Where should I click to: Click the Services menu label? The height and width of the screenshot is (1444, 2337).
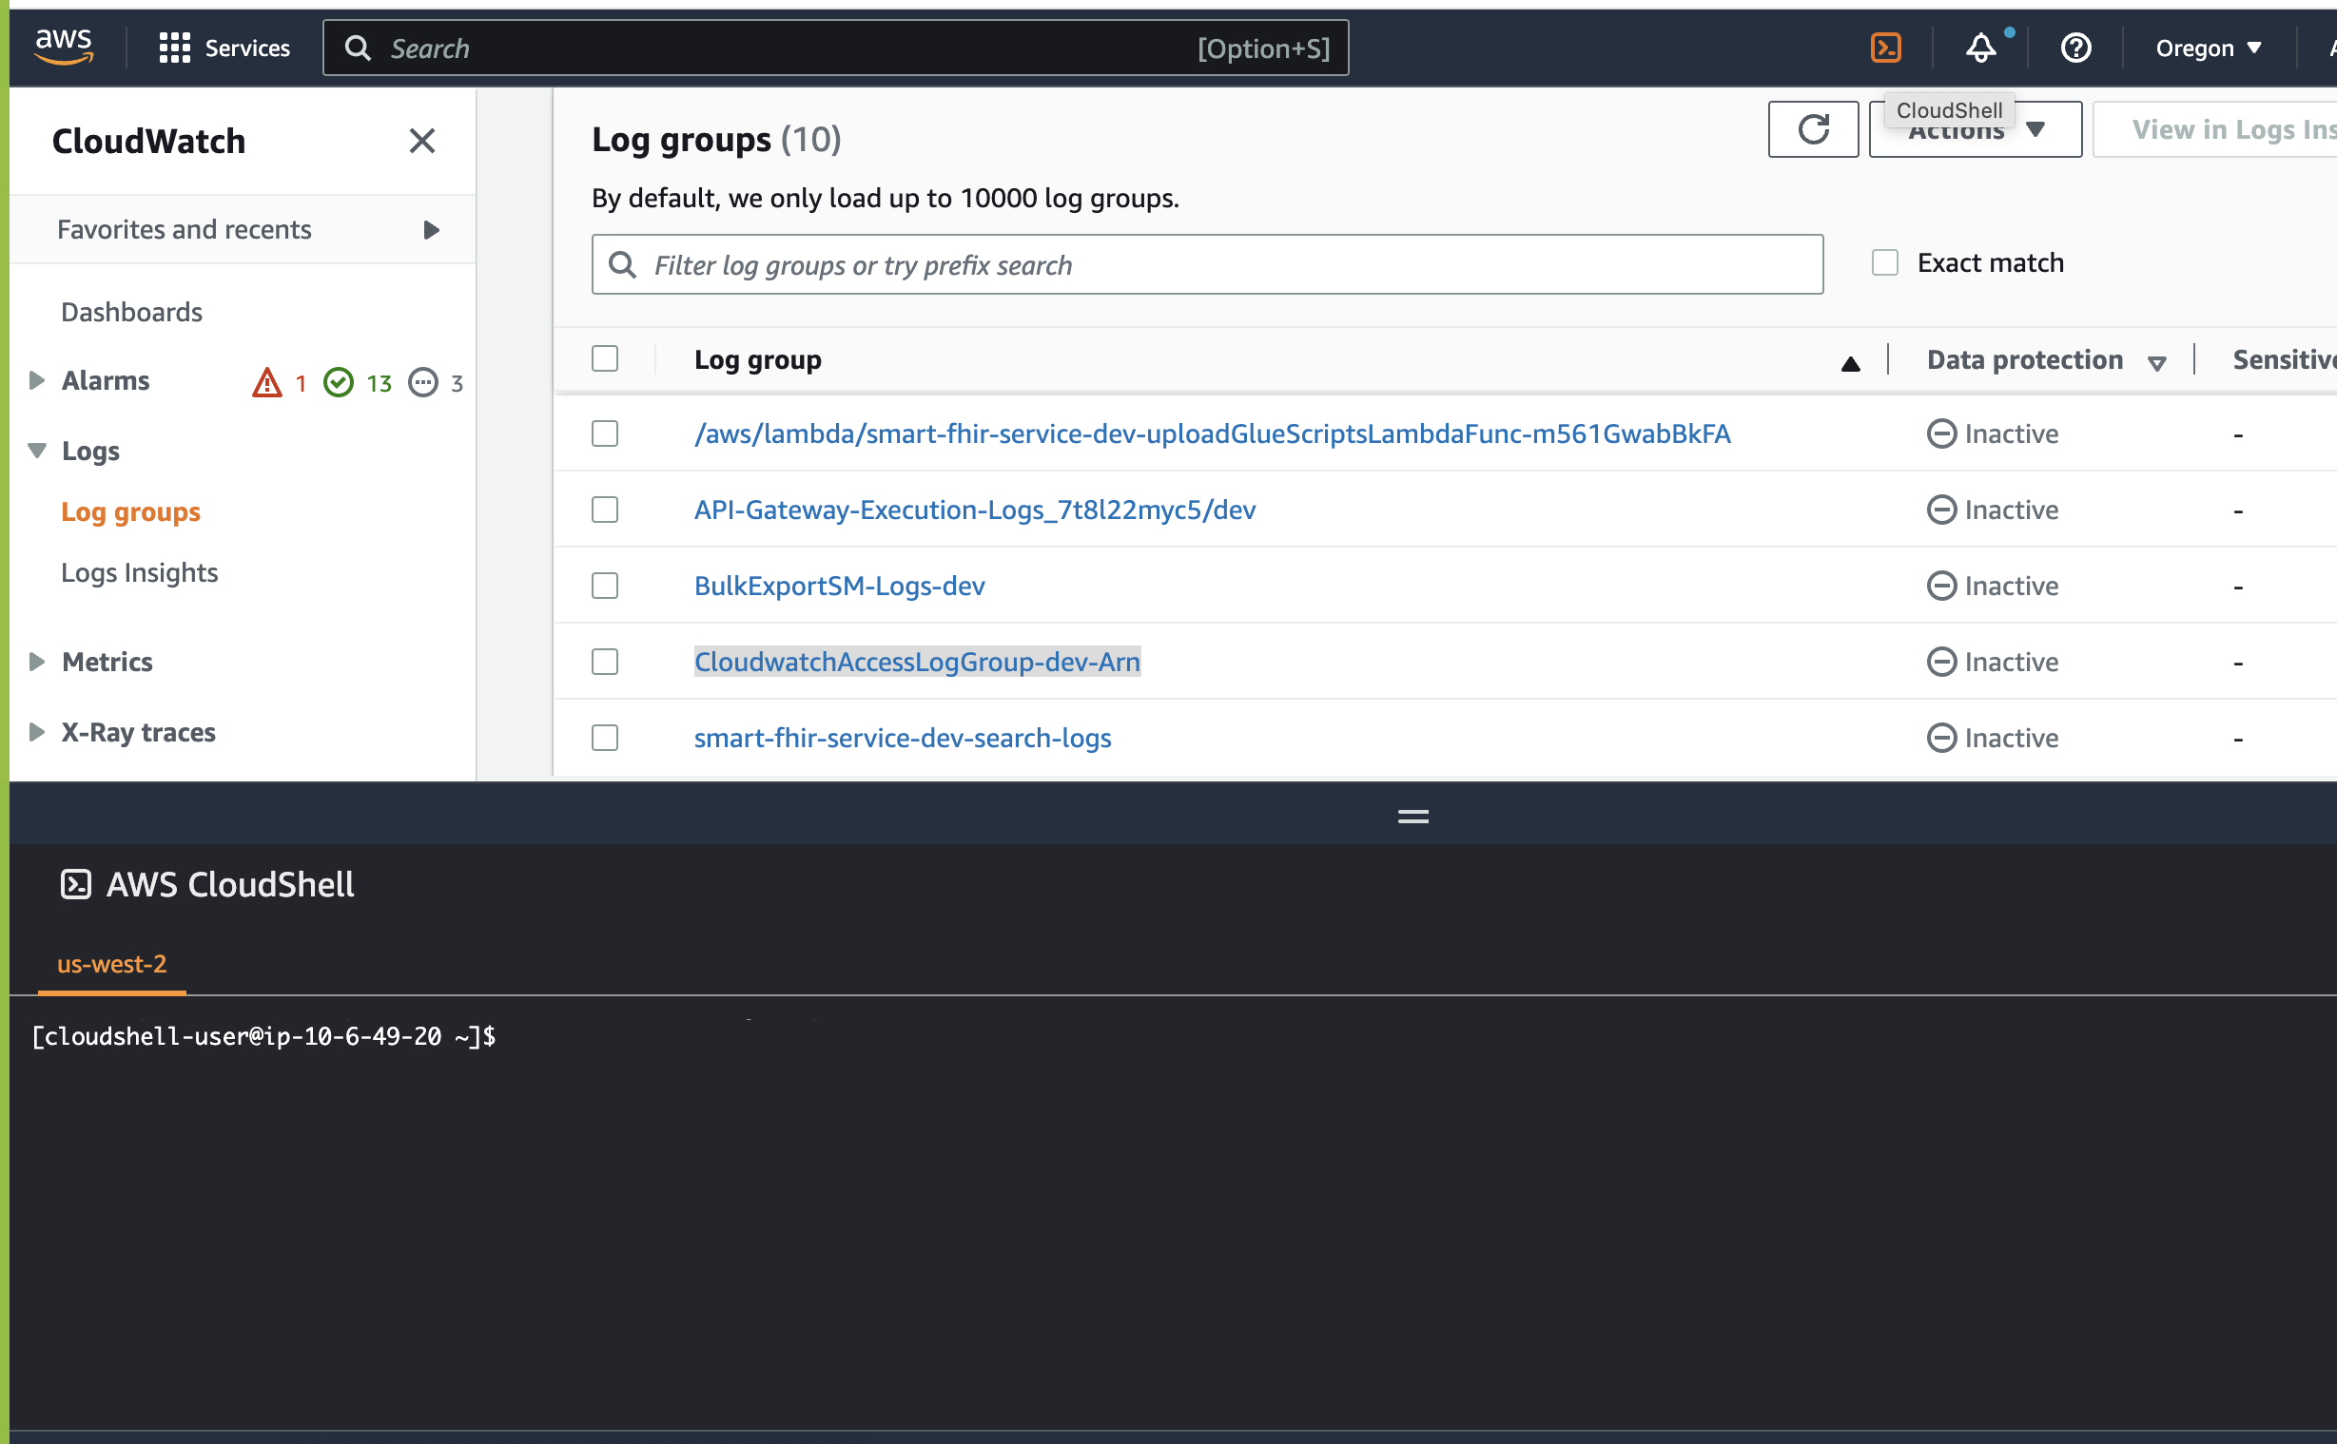pyautogui.click(x=247, y=48)
